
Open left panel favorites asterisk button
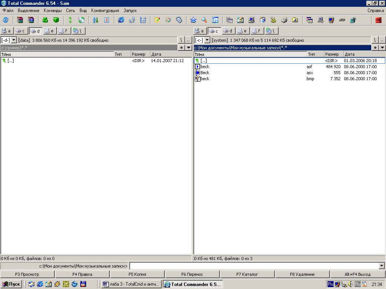tap(181, 48)
